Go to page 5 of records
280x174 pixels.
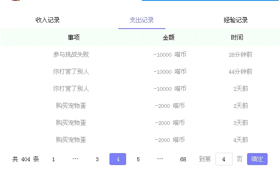138,159
